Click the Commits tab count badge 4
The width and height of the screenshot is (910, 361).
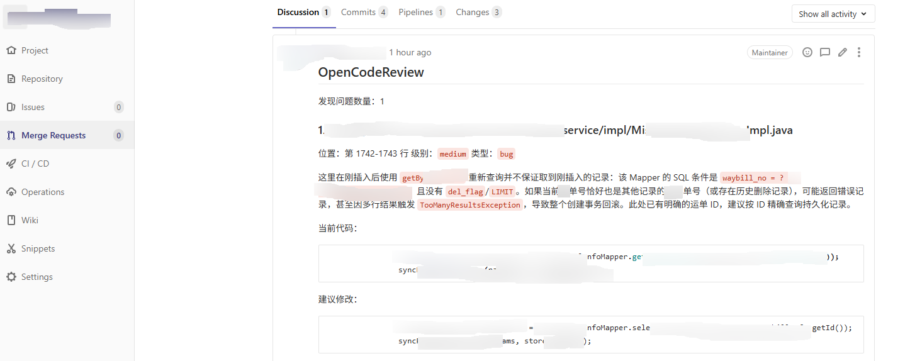point(383,13)
